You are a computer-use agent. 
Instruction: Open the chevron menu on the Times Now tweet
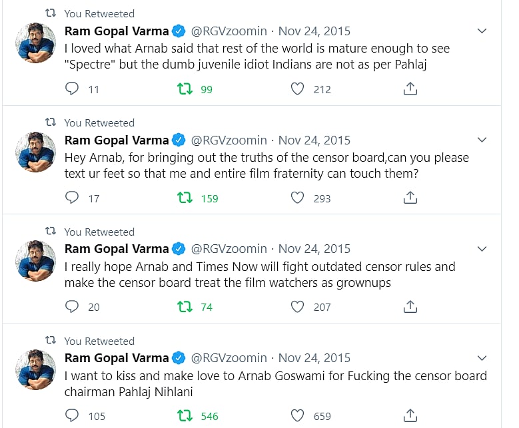483,250
